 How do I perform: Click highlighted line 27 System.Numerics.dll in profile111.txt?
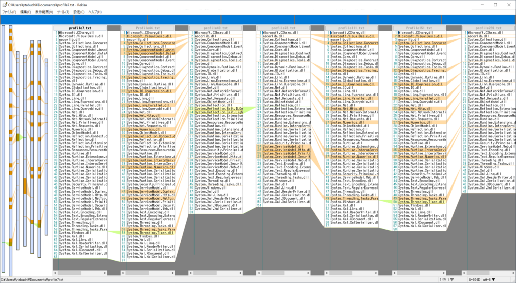[x=352, y=122]
